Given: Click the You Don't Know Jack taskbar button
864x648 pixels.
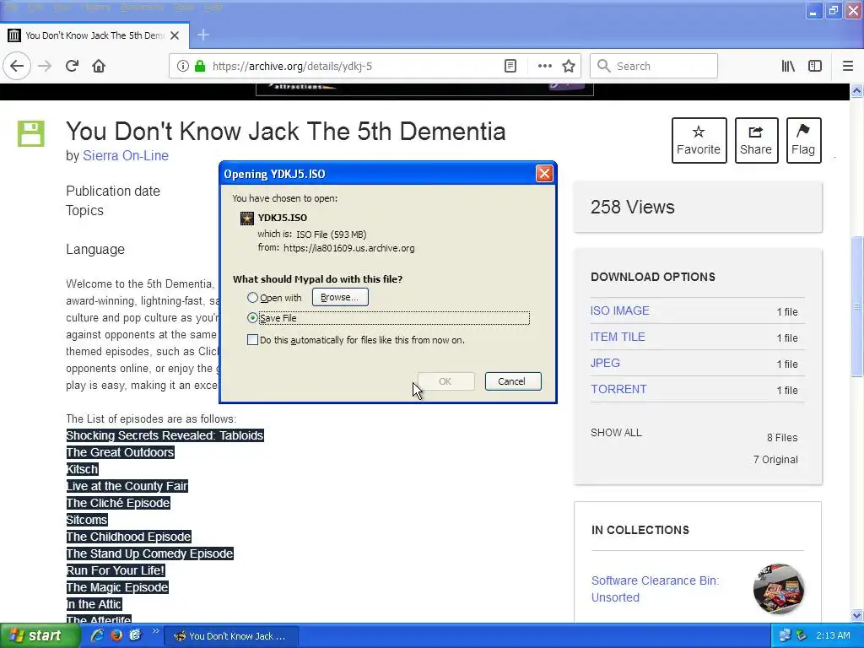Looking at the screenshot, I should click(231, 636).
